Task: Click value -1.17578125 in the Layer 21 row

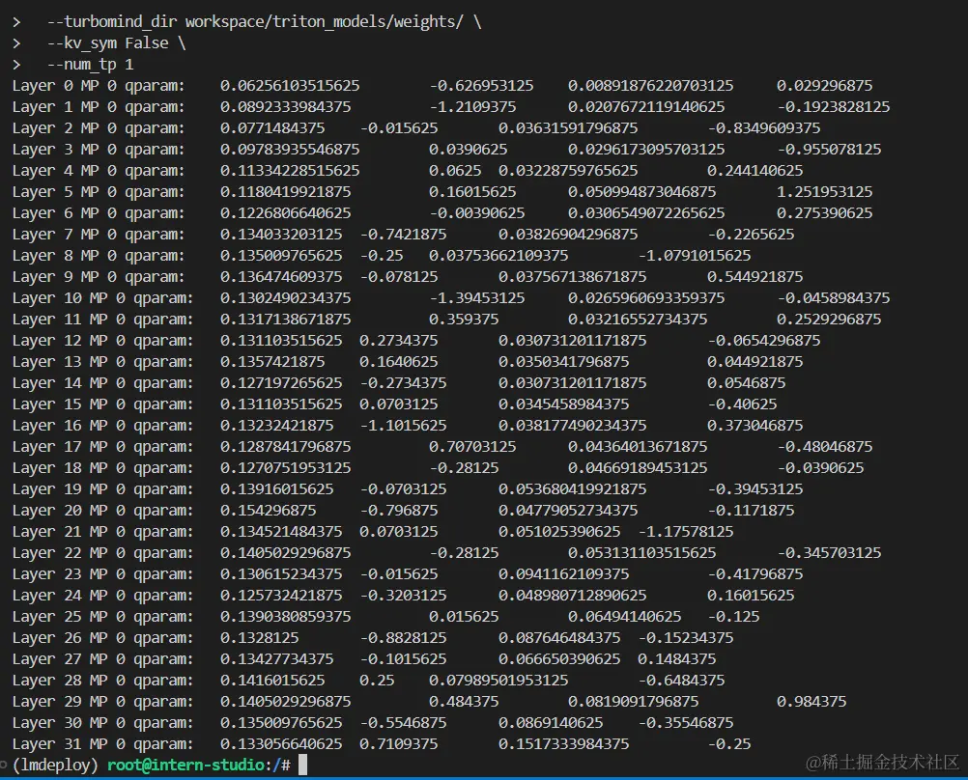Action: click(686, 531)
